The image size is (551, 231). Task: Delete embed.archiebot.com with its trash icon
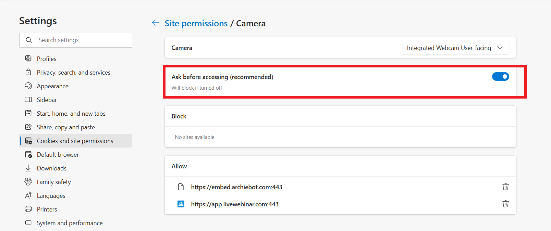click(505, 187)
